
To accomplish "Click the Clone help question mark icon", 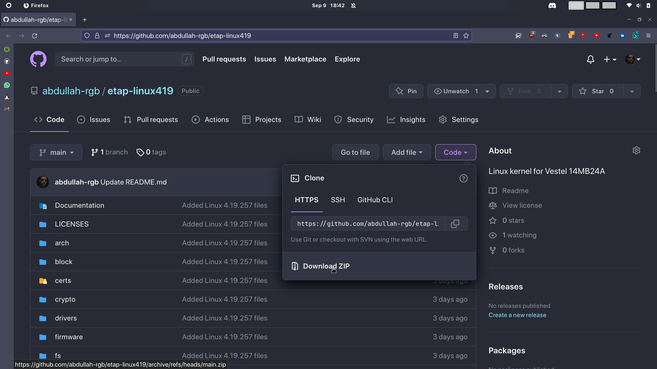I will 463,178.
